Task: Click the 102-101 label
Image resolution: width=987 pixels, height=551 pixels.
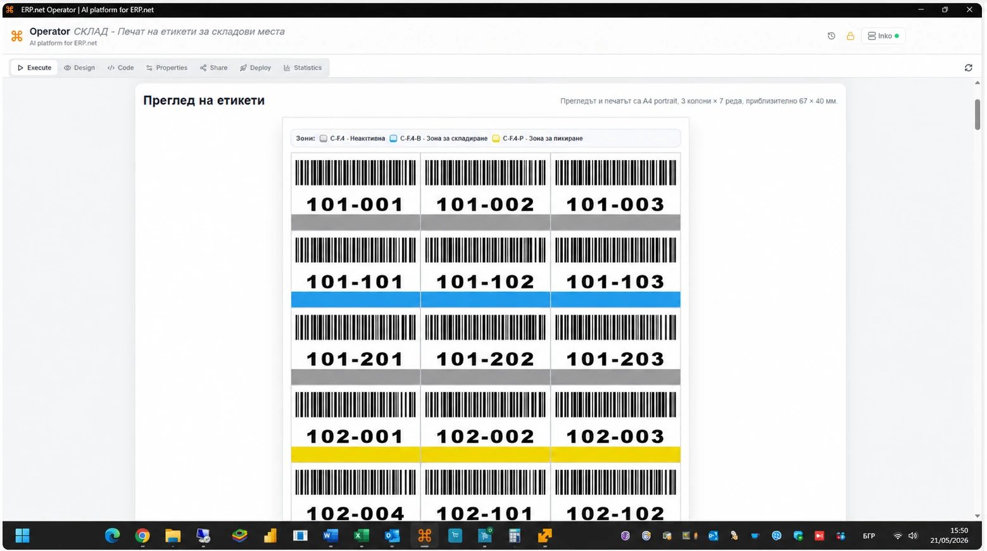Action: point(486,492)
